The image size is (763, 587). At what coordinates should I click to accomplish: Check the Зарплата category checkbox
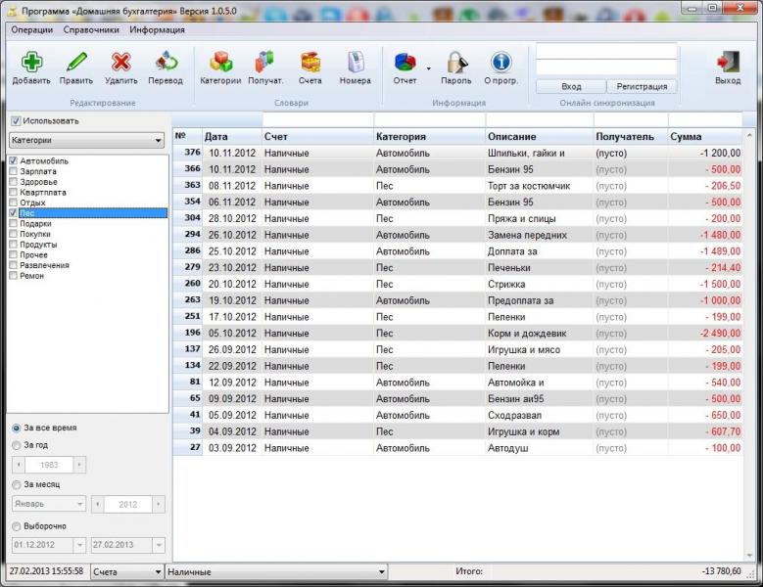point(13,171)
